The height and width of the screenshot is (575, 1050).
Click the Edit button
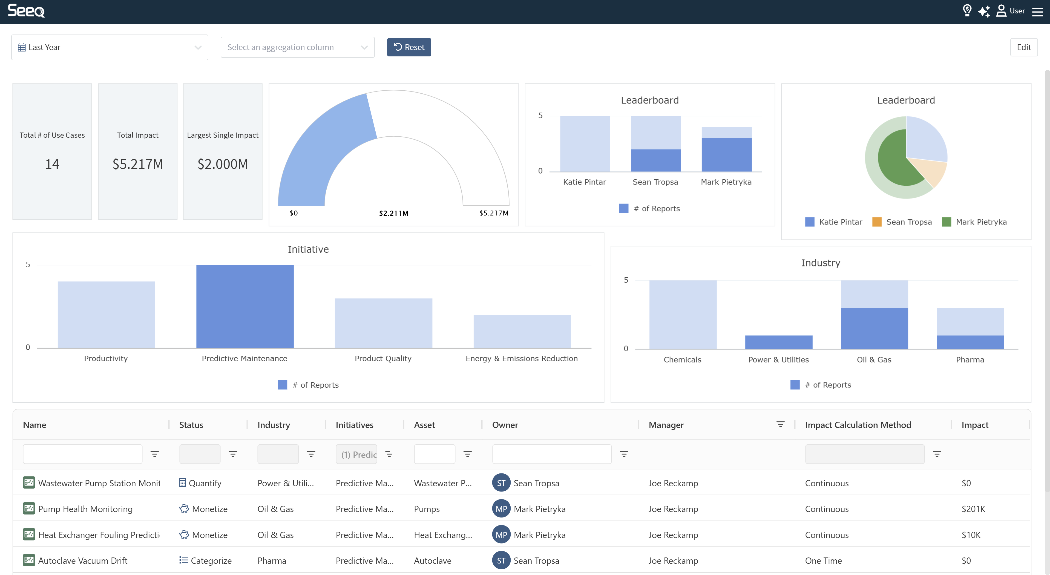click(1023, 47)
